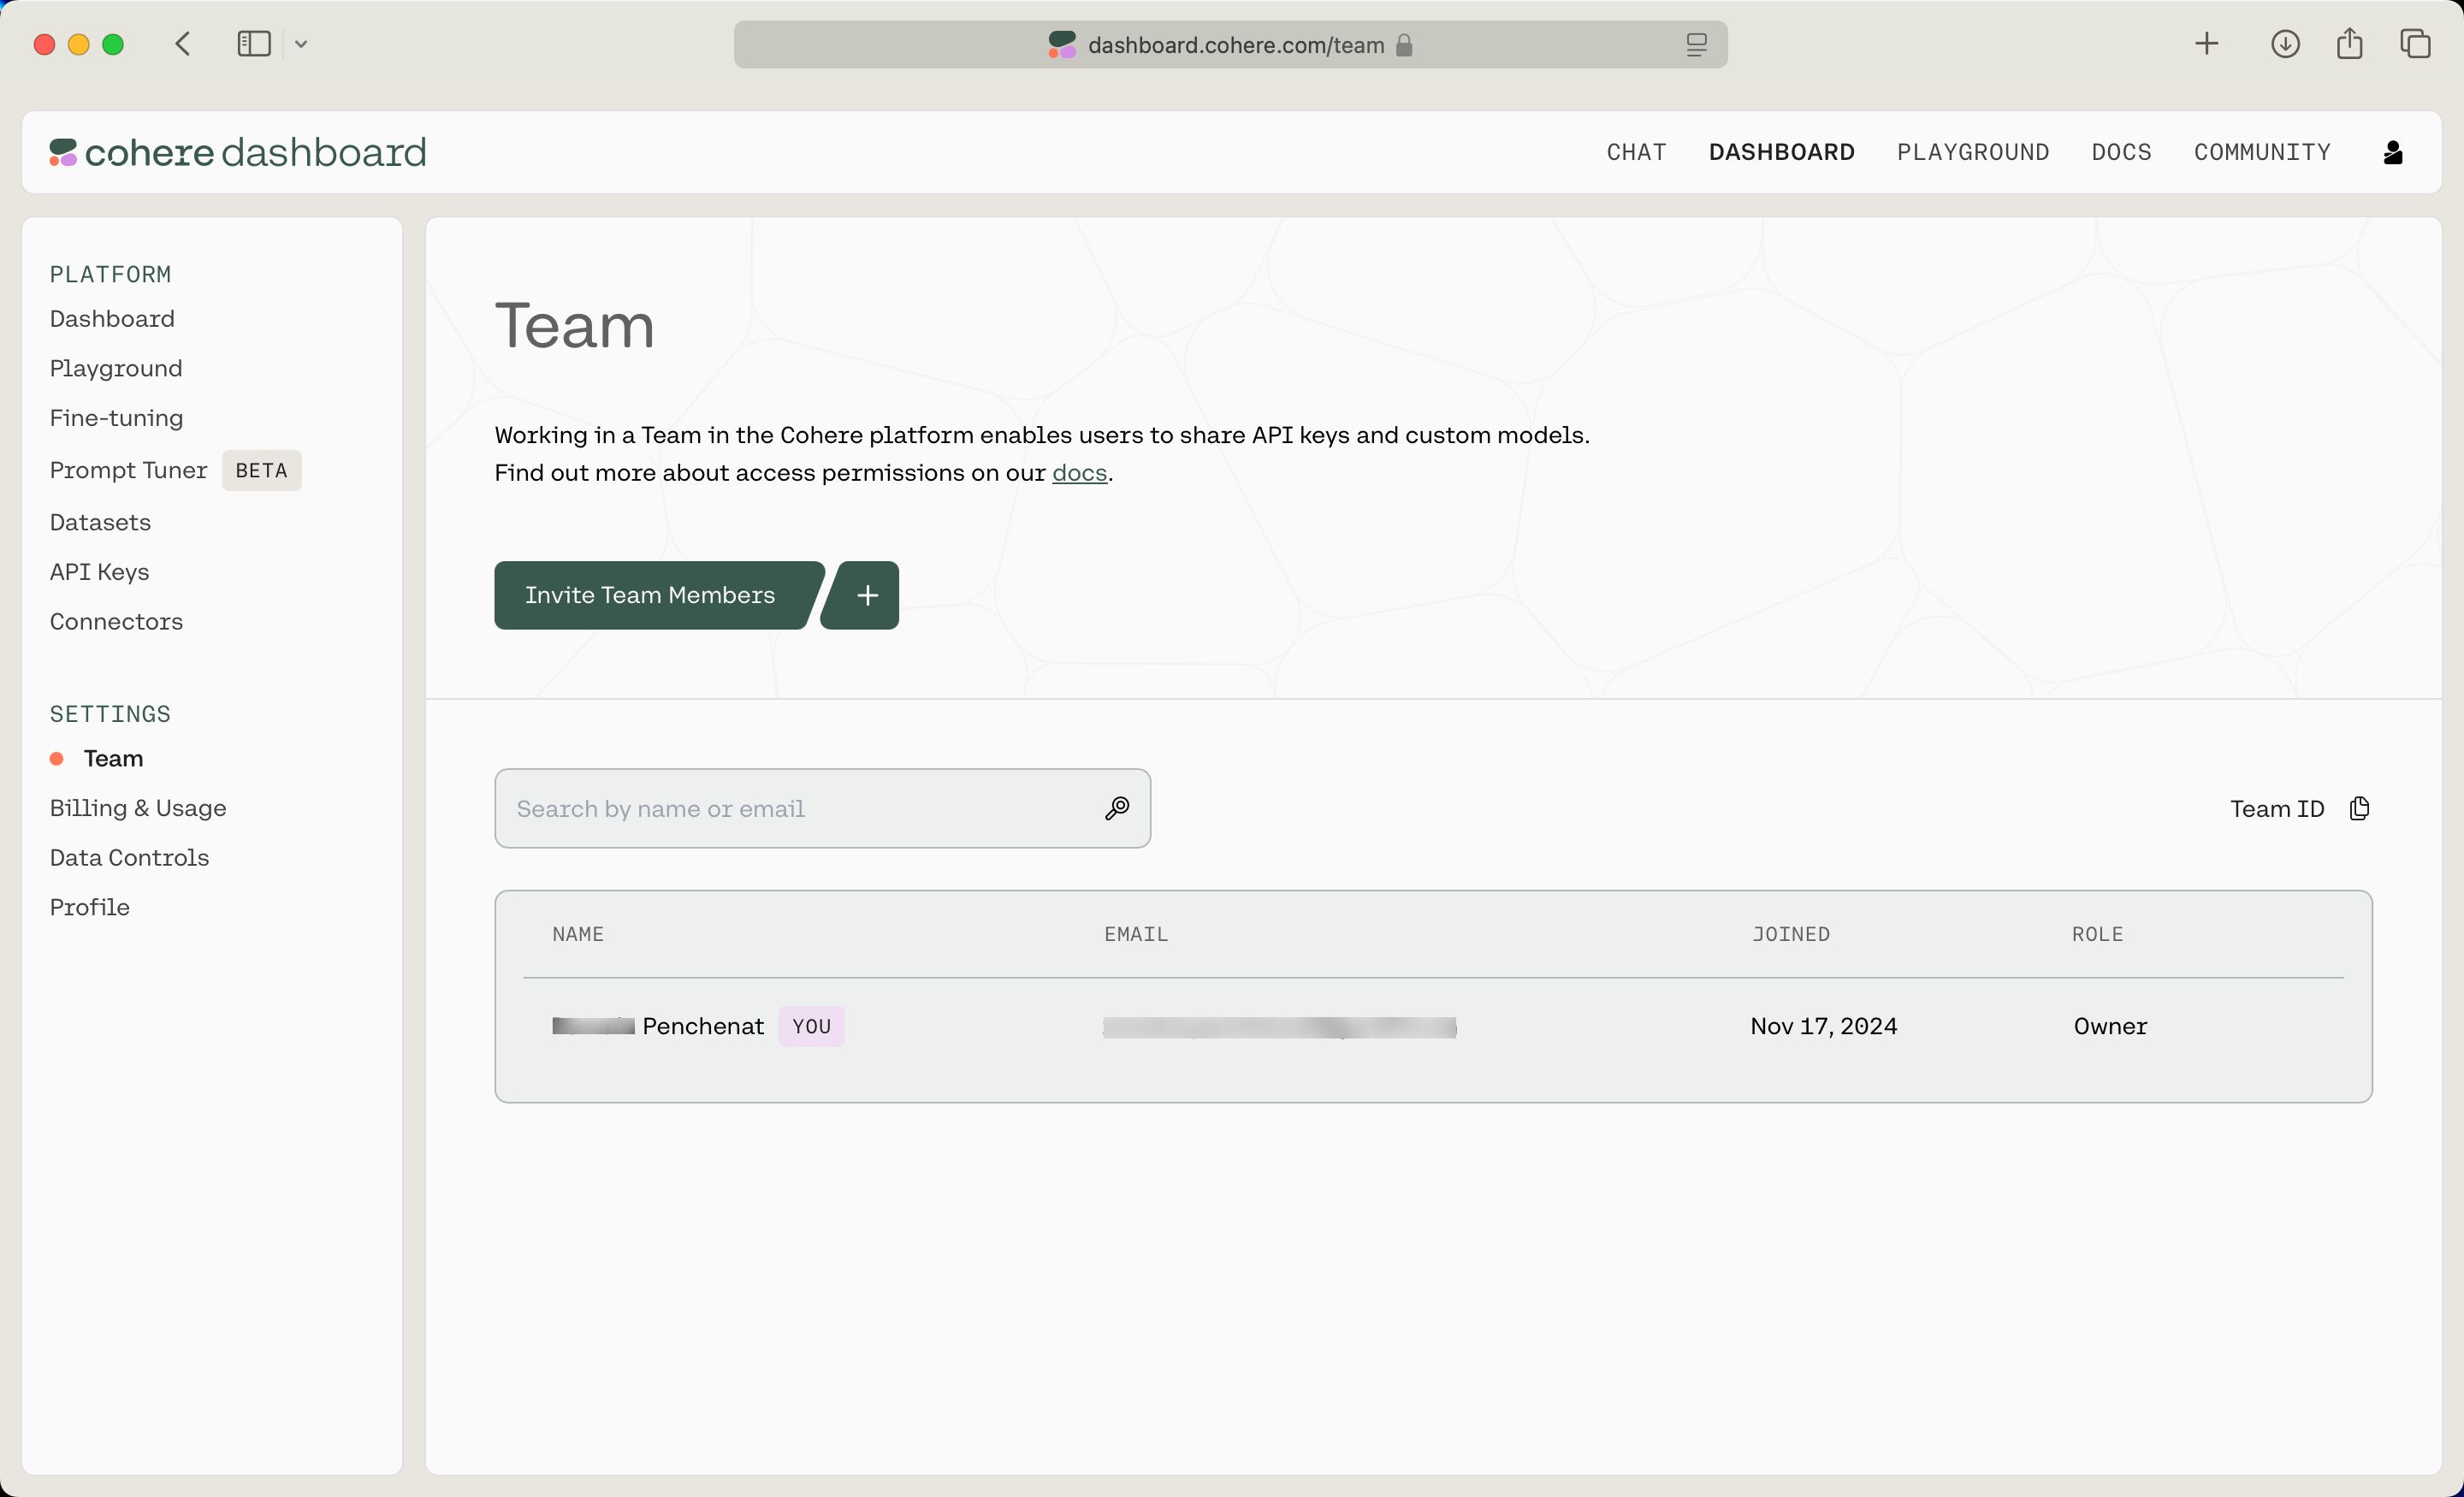Open Playground in the sidebar
Viewport: 2464px width, 1497px height.
point(116,368)
